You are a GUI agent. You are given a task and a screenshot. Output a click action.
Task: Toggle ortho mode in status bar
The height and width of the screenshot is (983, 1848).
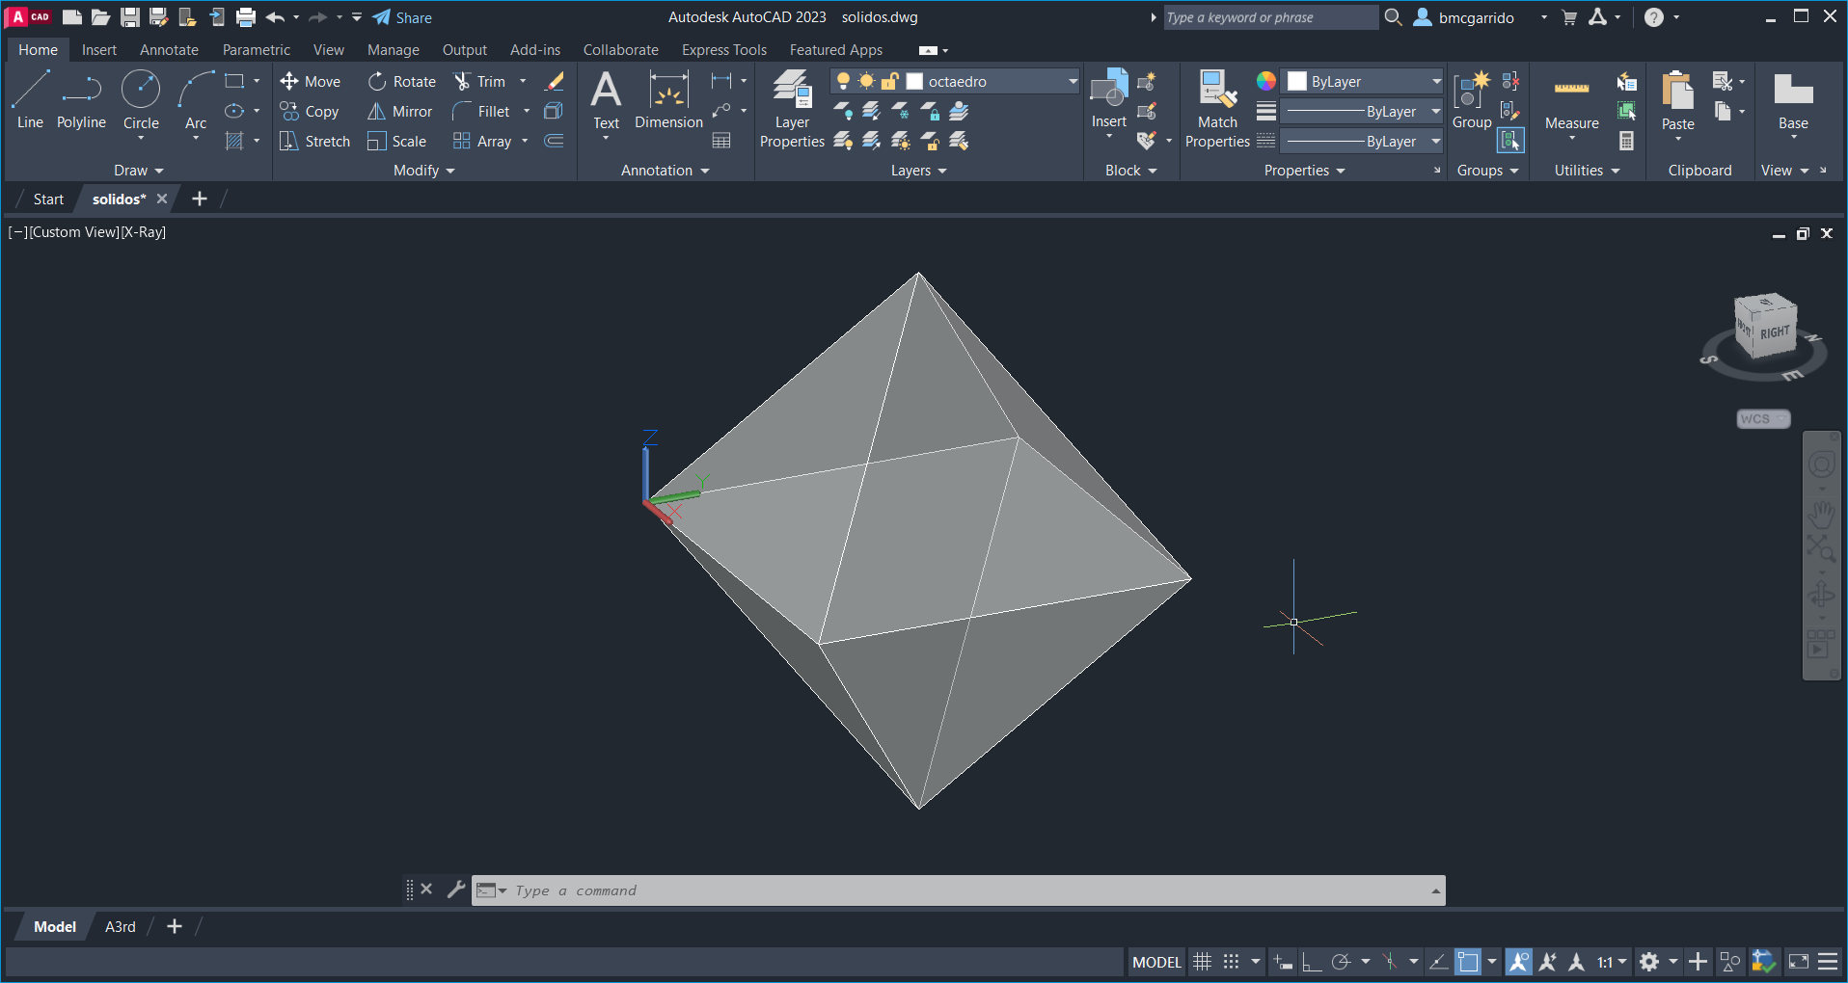1311,962
